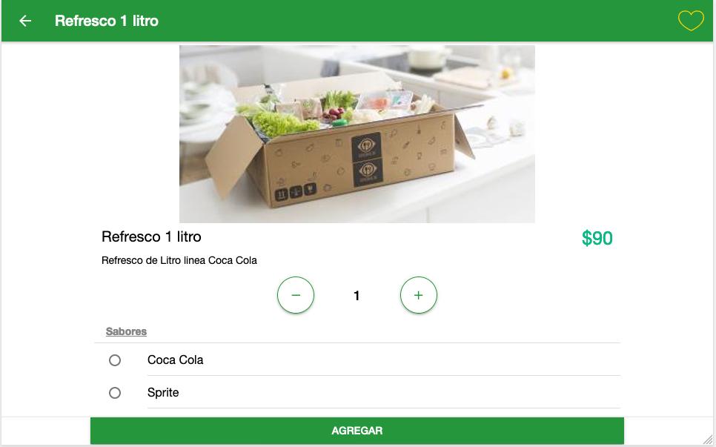
Task: Increase quantity with the plus button
Action: pos(418,295)
